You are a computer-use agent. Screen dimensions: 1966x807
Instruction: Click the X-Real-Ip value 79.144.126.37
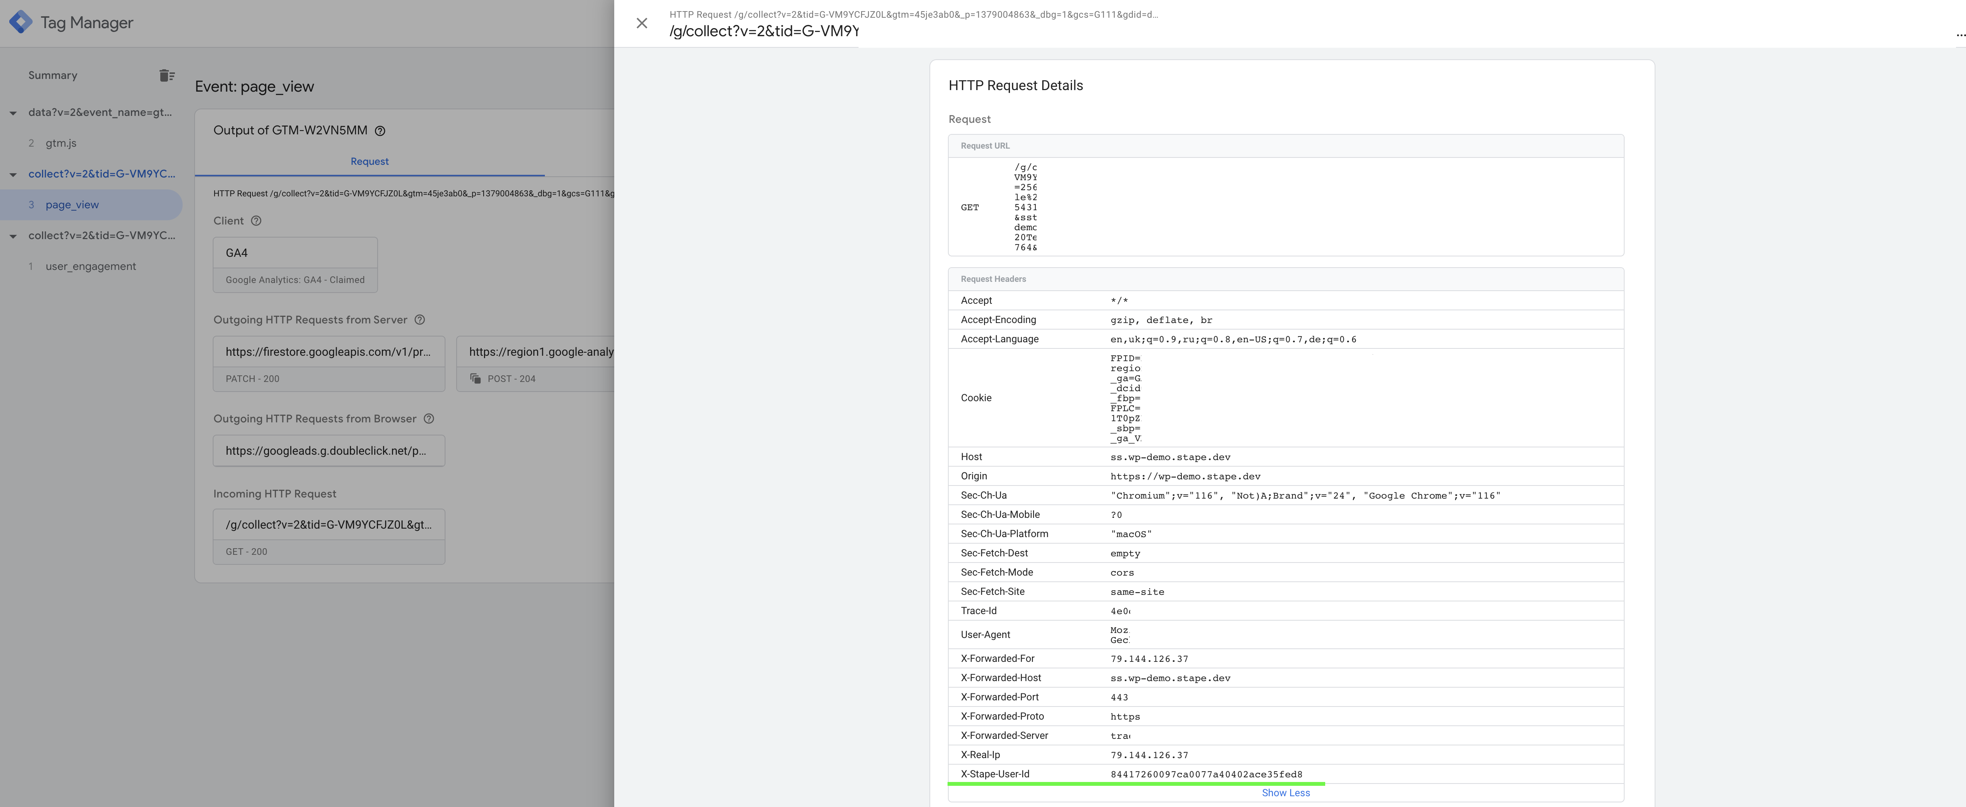click(1149, 755)
